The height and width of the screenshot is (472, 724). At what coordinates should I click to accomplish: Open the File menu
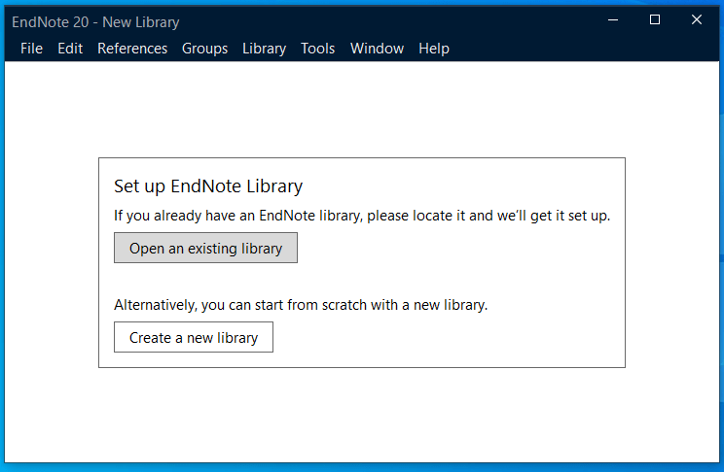coord(31,49)
